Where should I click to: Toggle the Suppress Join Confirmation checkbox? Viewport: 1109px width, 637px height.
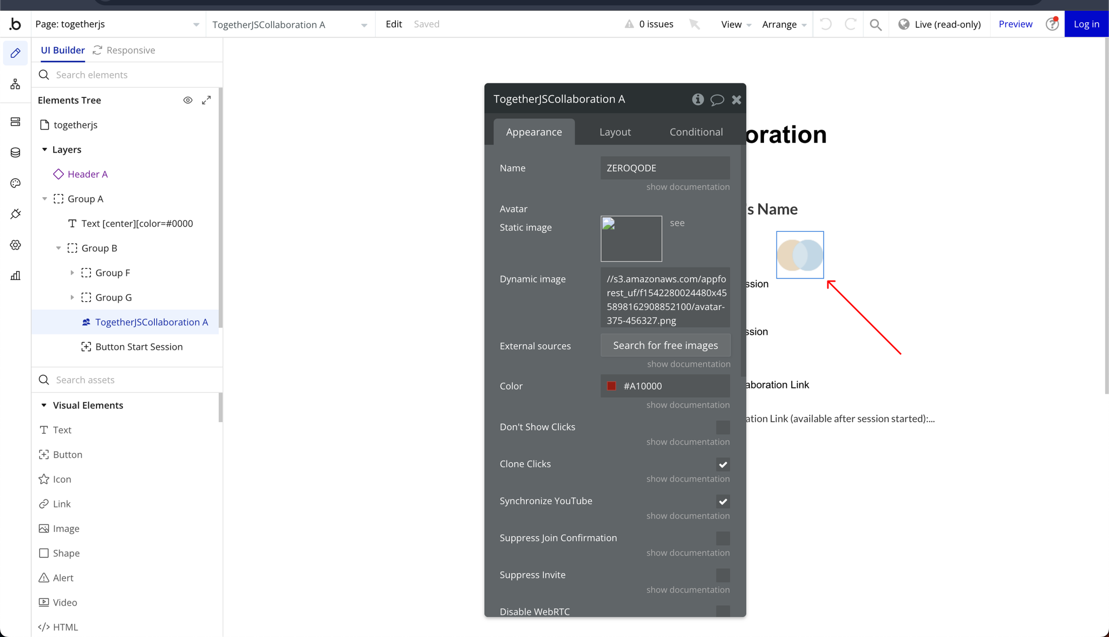(x=723, y=538)
